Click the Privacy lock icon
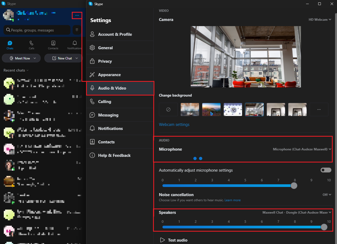337x244 pixels. pos(92,61)
